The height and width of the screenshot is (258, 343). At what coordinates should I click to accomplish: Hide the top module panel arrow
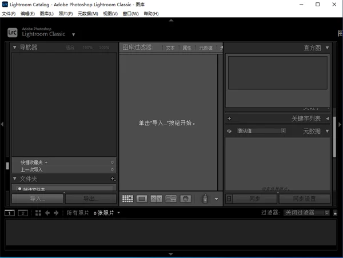pos(171,21)
